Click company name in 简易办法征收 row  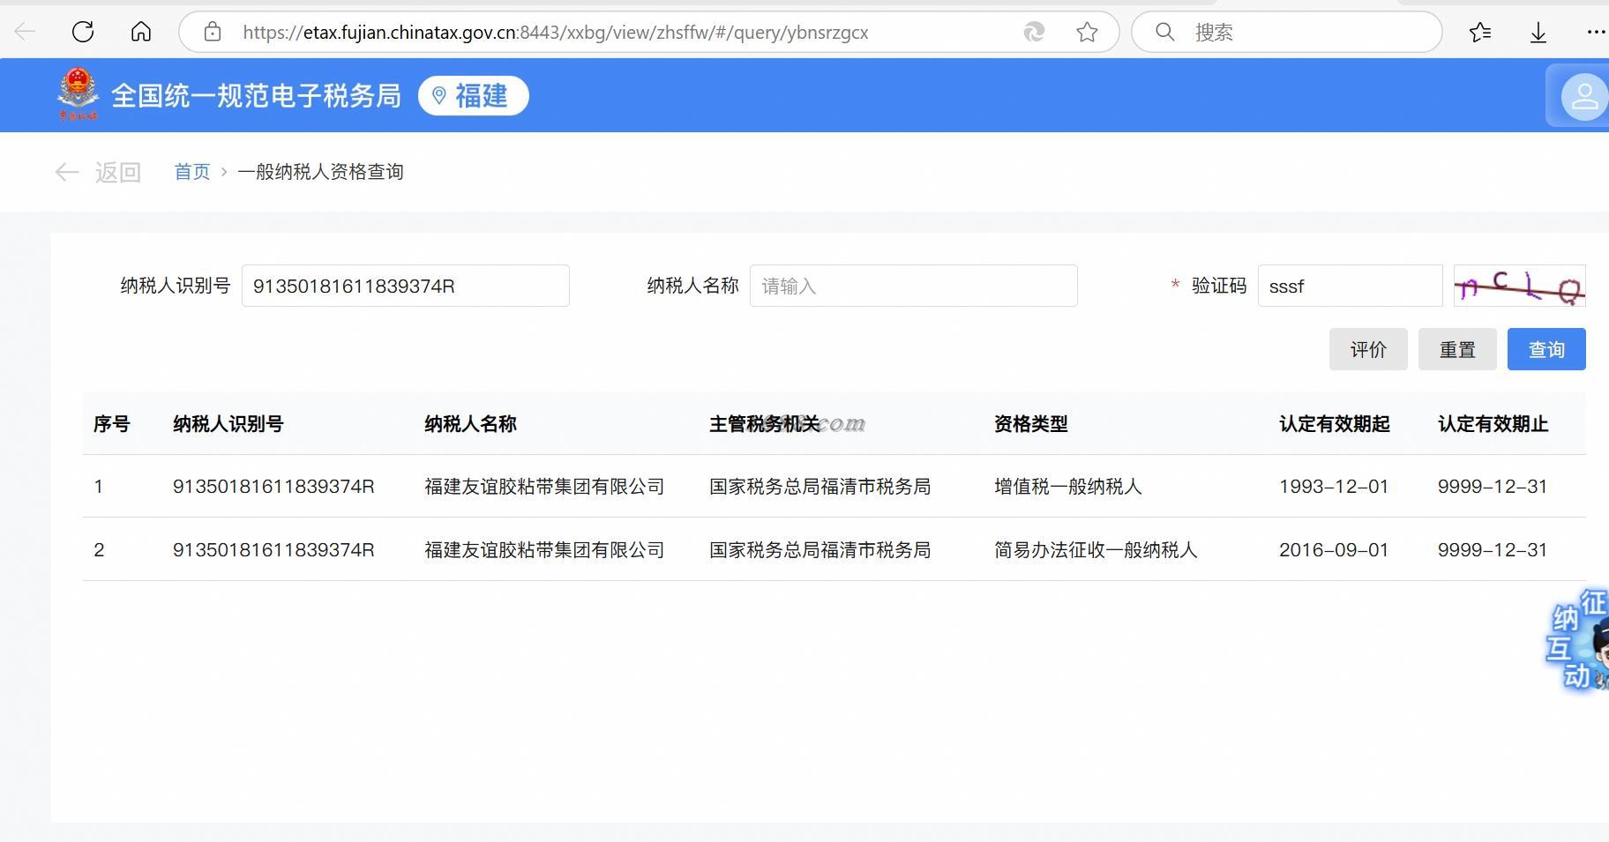pos(544,550)
